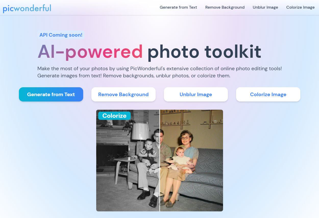
Task: Click the photo toolkit heading text
Action: (204, 52)
